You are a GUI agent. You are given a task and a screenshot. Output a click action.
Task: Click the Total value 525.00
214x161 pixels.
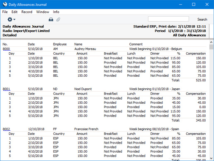click(x=201, y=80)
